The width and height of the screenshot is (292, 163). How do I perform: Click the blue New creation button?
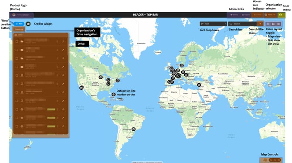pos(19,24)
